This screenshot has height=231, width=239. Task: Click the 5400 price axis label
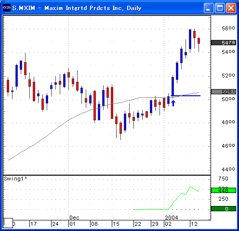coord(228,52)
